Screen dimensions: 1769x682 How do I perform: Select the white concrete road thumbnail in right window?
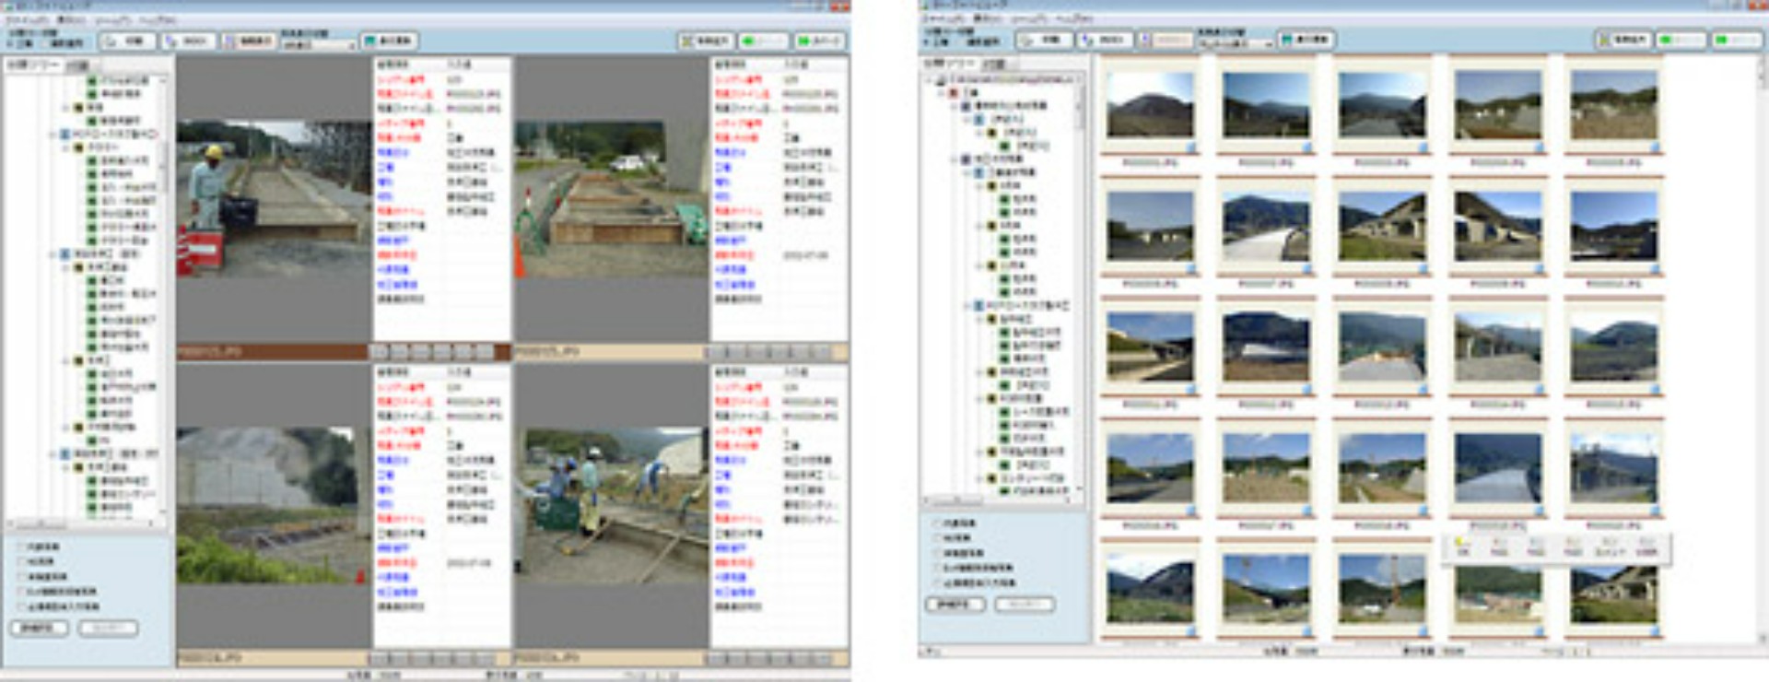[x=1266, y=228]
